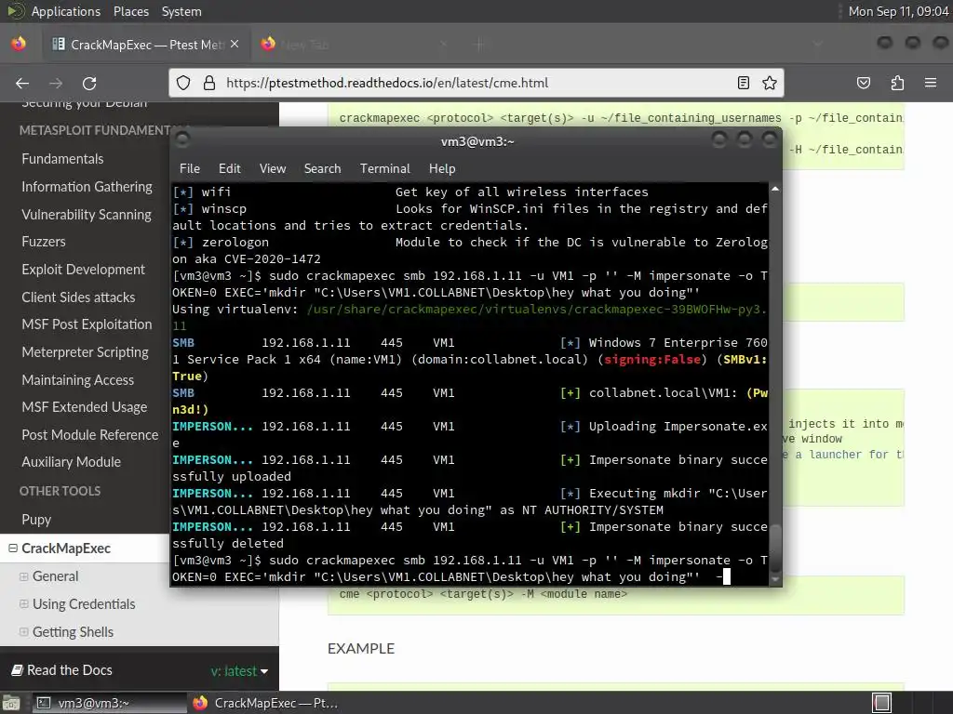Switch to vm3@vm3:~ taskbar item

tap(110, 703)
